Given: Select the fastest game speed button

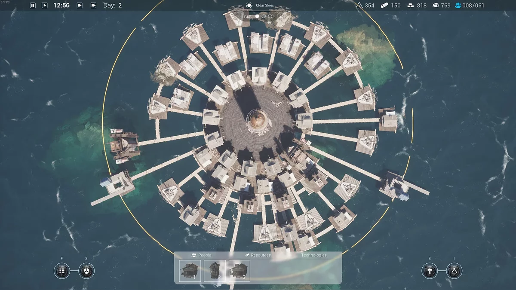Looking at the screenshot, I should (x=93, y=6).
